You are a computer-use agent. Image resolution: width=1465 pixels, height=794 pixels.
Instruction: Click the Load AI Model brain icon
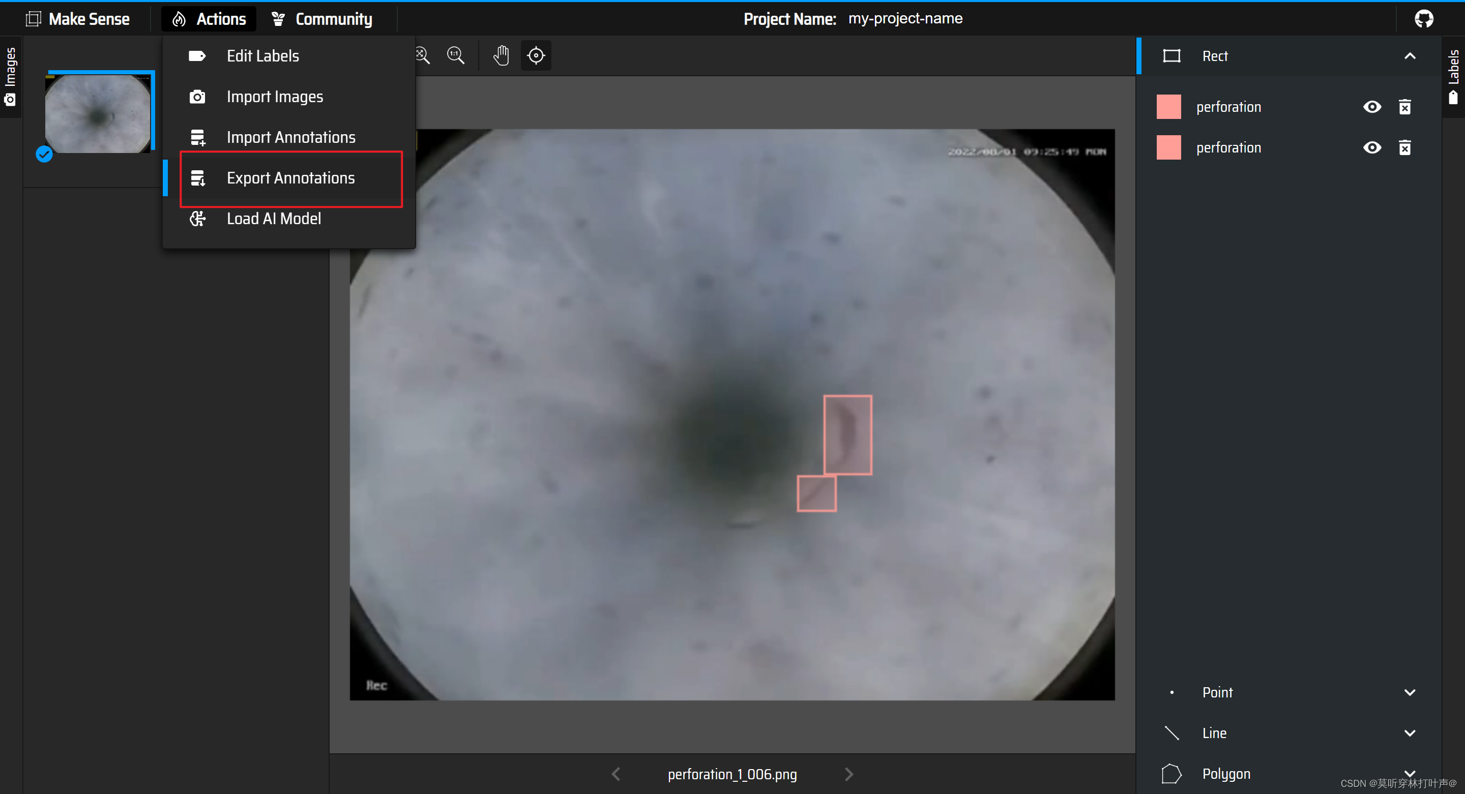197,219
